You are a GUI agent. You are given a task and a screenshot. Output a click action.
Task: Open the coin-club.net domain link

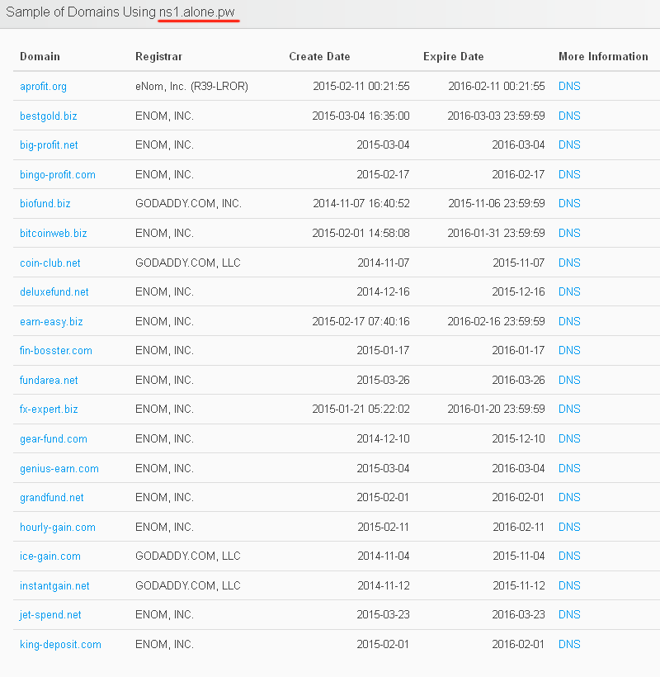(50, 263)
